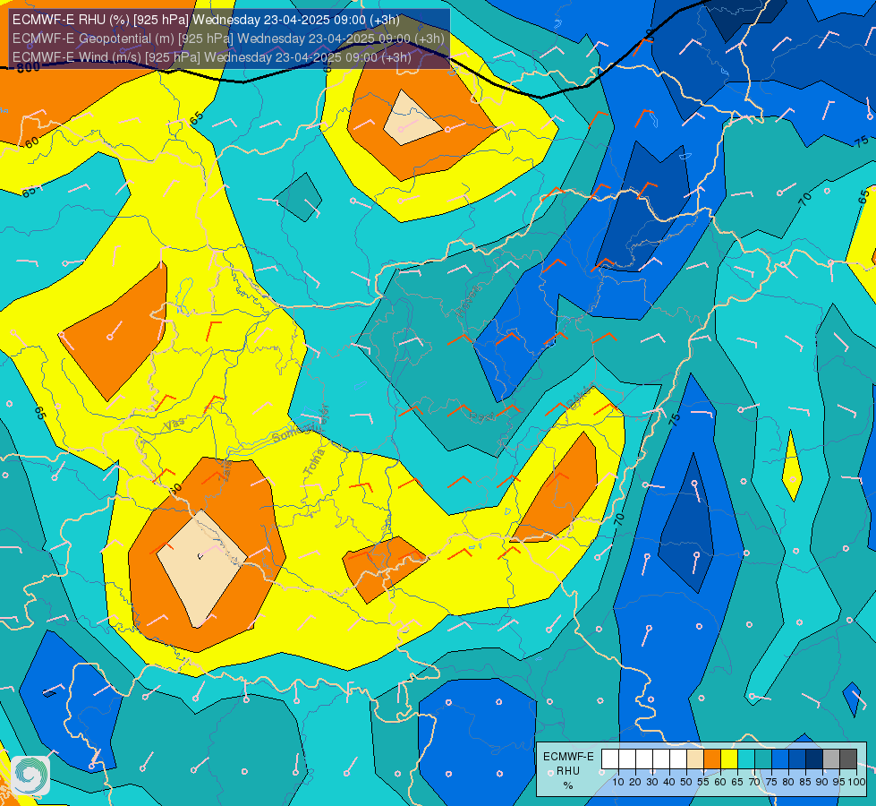Pick the yellow 60-65% legend swatch
The width and height of the screenshot is (876, 806).
[729, 759]
